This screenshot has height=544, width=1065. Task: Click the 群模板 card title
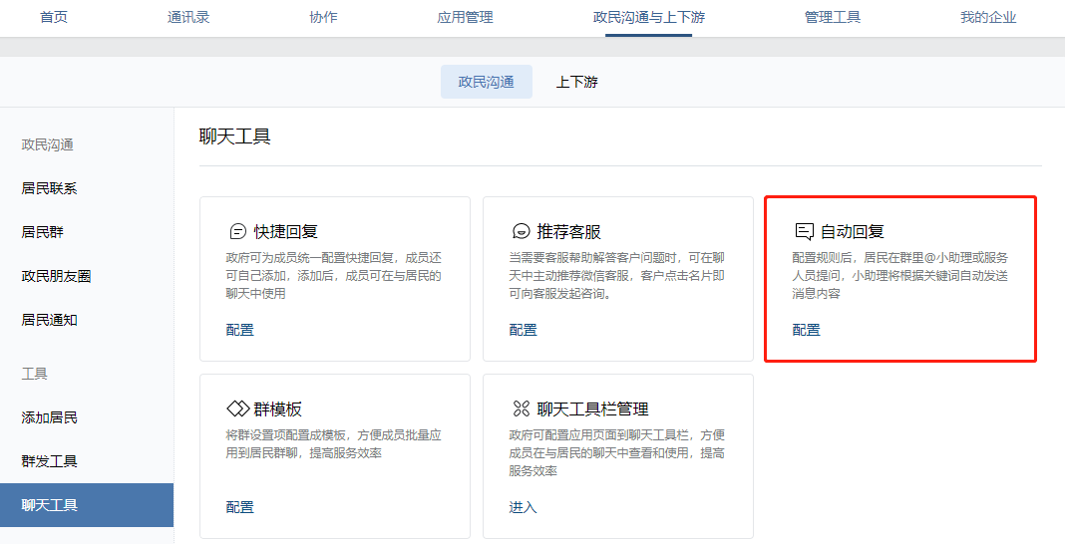click(x=278, y=409)
